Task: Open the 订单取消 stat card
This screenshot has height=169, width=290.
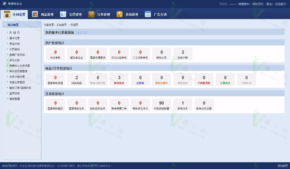Action: tap(247, 80)
